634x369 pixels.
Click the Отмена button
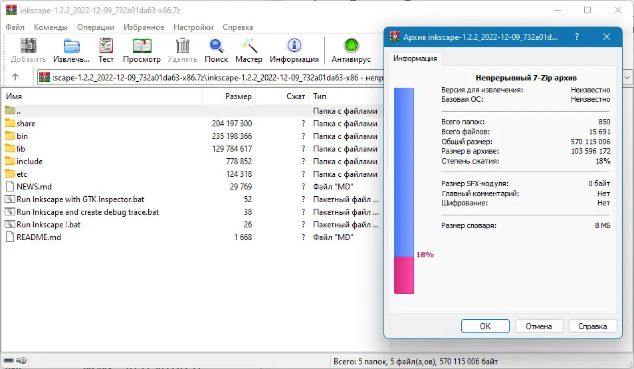coord(538,326)
